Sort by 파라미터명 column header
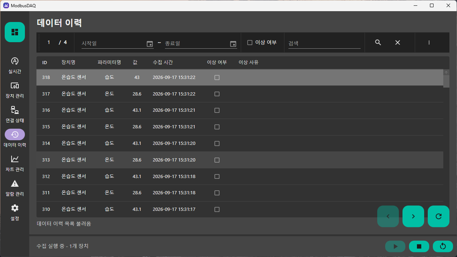The height and width of the screenshot is (257, 457). [x=109, y=62]
